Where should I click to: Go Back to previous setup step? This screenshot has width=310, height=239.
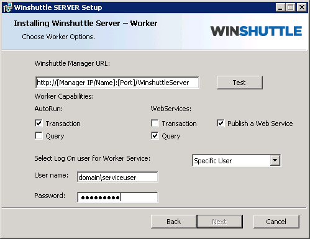coord(174,222)
